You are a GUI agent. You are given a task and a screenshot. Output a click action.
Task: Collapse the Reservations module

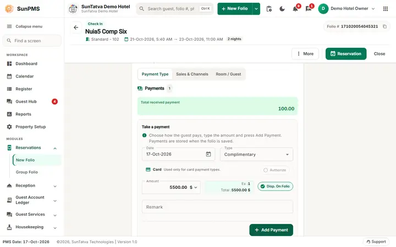tap(55, 148)
